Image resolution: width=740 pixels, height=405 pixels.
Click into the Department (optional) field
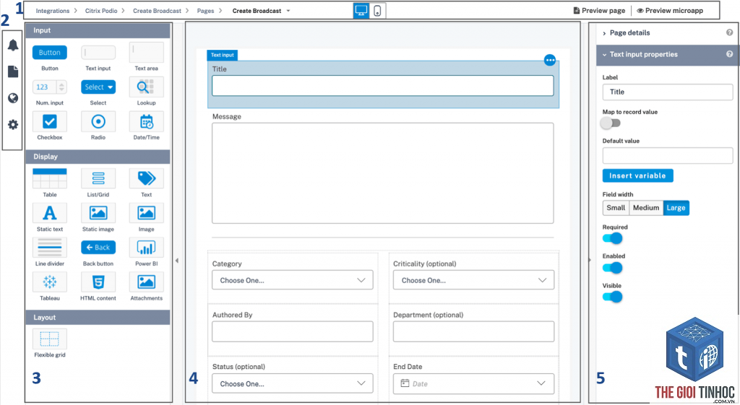(x=473, y=331)
